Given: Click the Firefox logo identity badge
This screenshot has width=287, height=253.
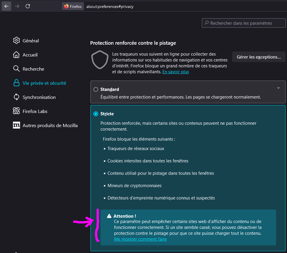Looking at the screenshot, I should pos(73,6).
